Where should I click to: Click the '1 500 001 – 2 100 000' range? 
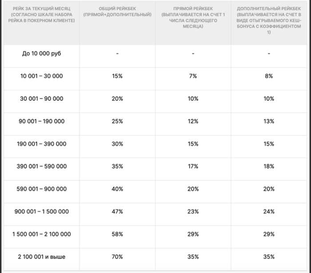pos(41,234)
